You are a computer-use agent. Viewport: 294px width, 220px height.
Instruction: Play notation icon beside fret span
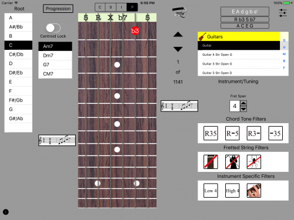click(179, 106)
